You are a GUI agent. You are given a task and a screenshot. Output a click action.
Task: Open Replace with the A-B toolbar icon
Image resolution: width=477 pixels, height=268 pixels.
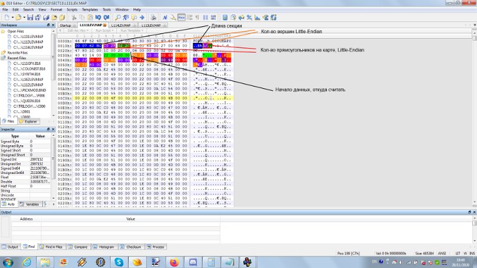tap(126, 17)
